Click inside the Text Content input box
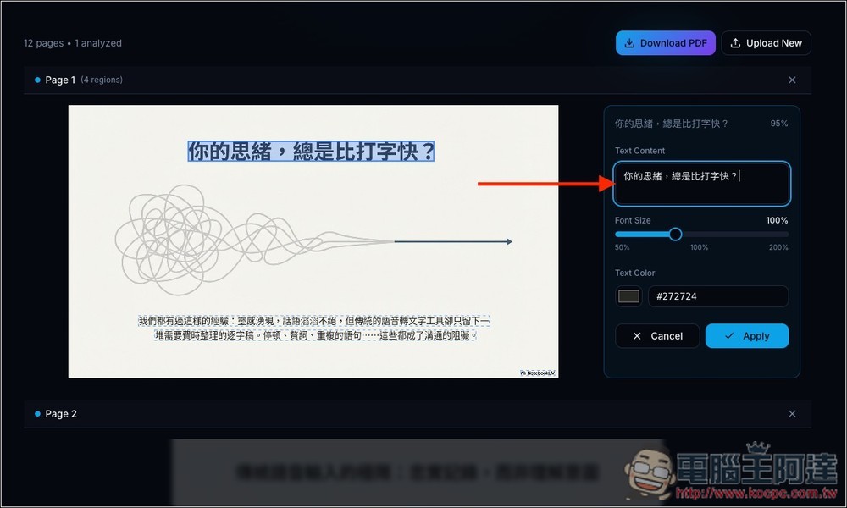 (701, 183)
